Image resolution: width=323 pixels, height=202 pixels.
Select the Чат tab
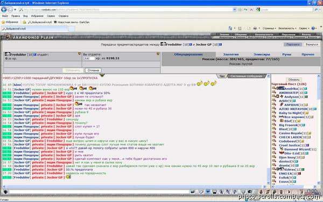coord(222,76)
